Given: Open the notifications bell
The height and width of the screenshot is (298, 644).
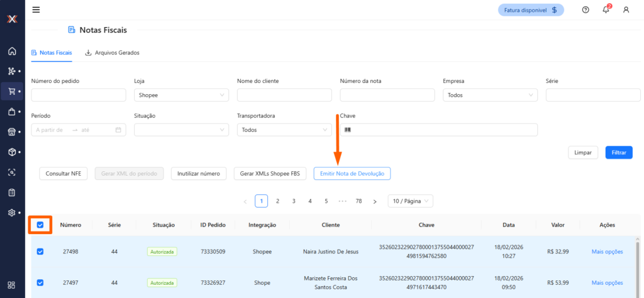Looking at the screenshot, I should 606,9.
